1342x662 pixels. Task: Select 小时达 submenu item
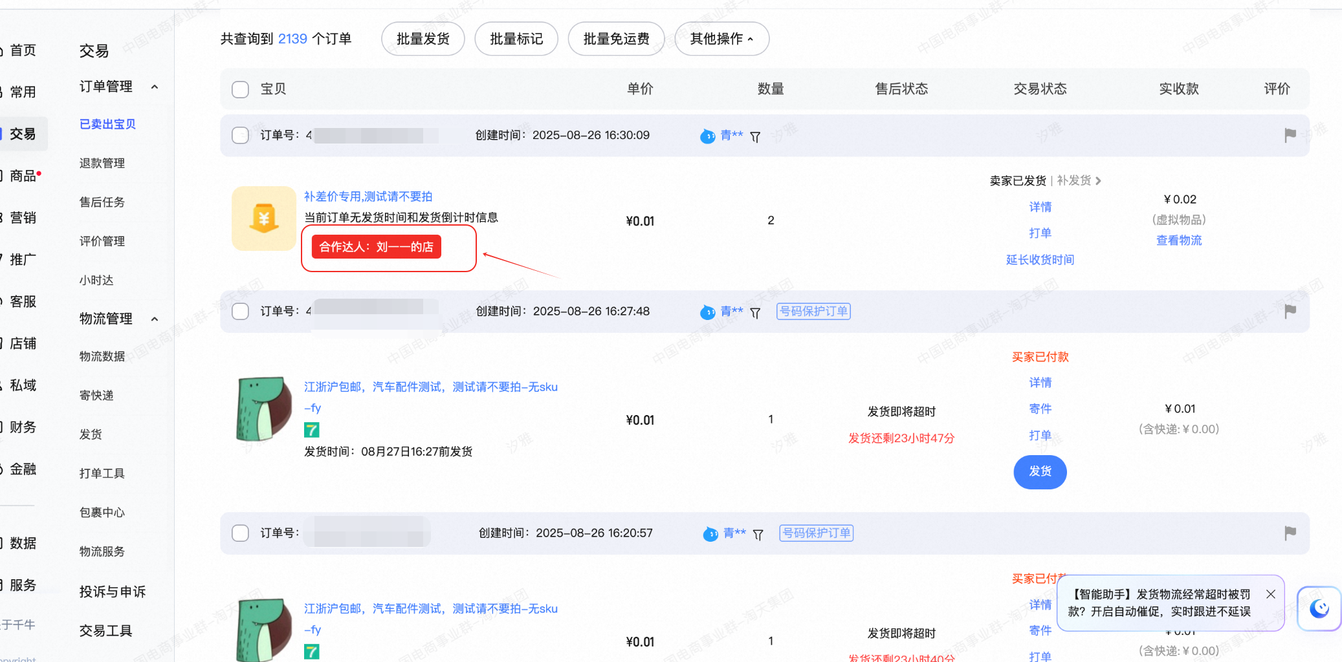click(96, 280)
